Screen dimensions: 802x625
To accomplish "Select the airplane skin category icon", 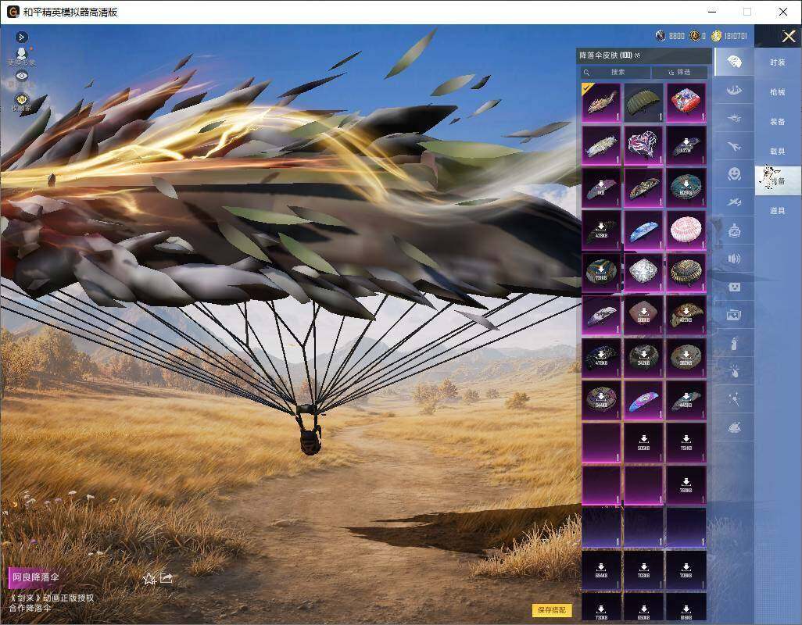I will (734, 147).
